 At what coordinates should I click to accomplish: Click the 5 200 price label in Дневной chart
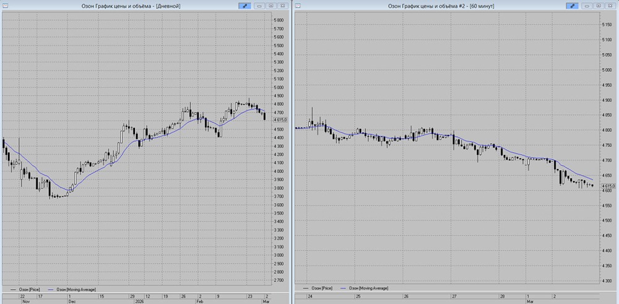click(x=279, y=71)
